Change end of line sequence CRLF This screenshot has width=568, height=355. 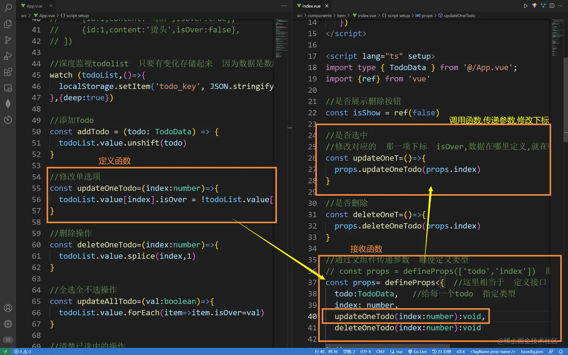click(x=381, y=352)
